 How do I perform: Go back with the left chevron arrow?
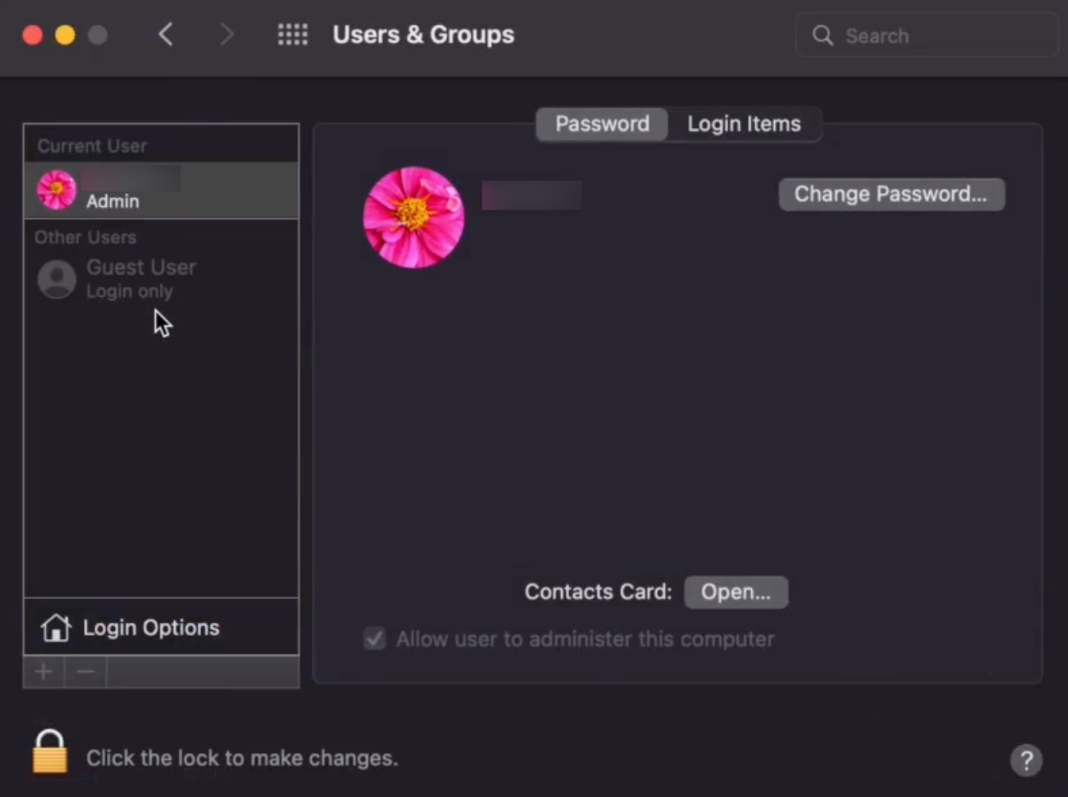pyautogui.click(x=166, y=34)
